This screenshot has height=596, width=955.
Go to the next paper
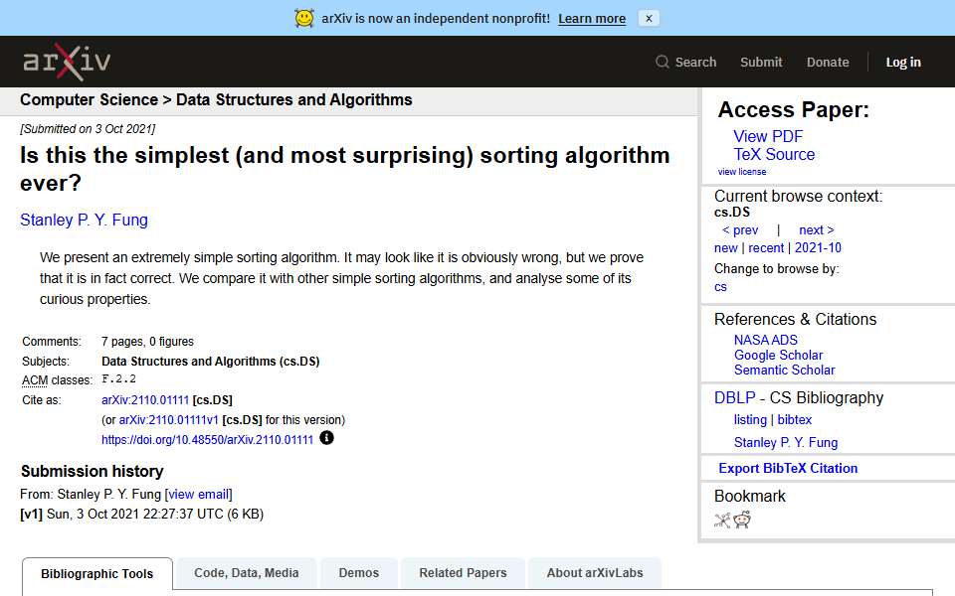816,229
